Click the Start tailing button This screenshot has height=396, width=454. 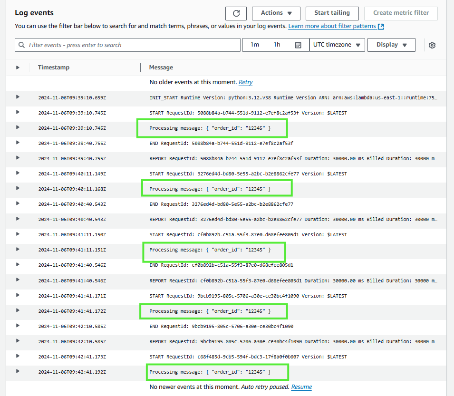[x=332, y=13]
